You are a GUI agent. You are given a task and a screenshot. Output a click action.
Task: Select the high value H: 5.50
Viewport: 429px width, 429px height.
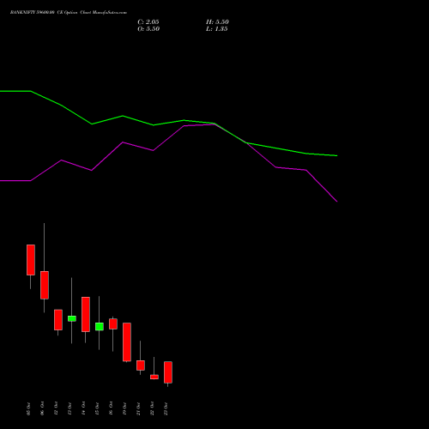point(217,22)
